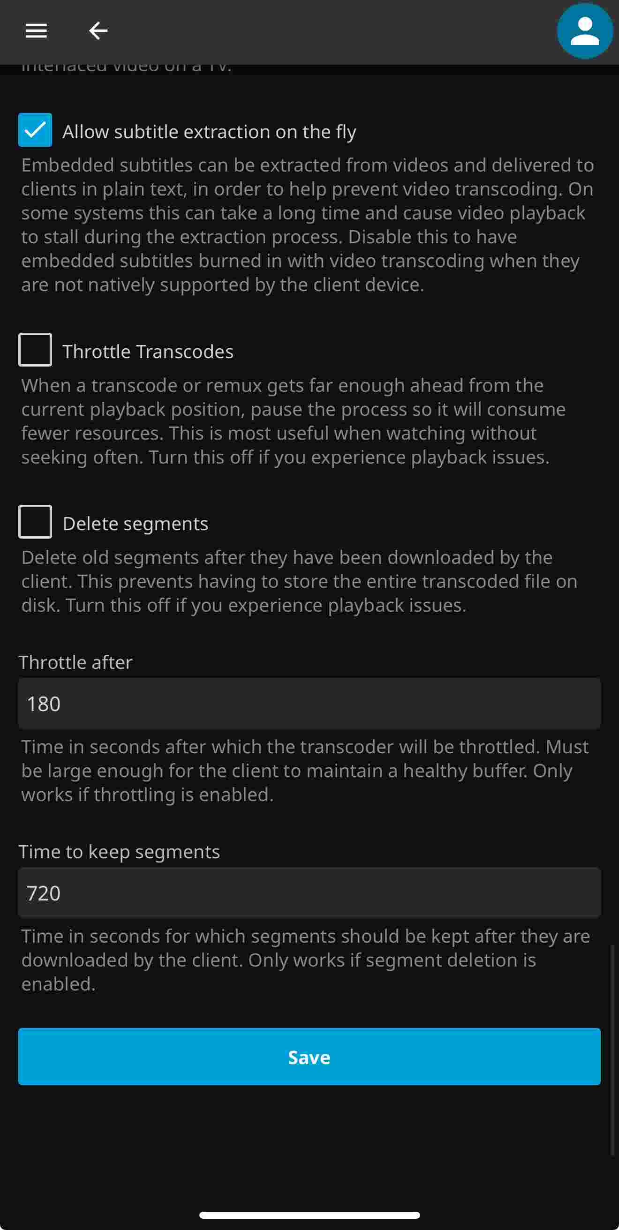Click the embedded subtitles description paragraph
The height and width of the screenshot is (1230, 619).
click(x=306, y=225)
